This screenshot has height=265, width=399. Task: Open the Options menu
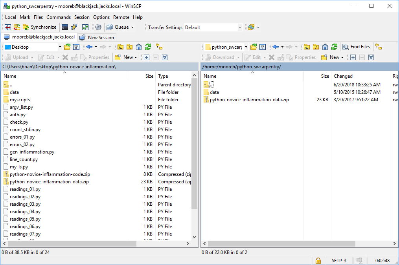click(x=101, y=17)
